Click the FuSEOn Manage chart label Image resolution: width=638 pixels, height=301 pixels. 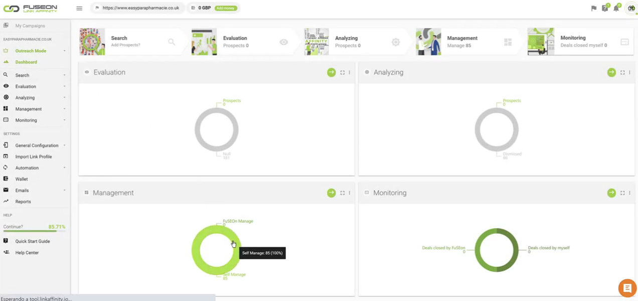pos(238,221)
